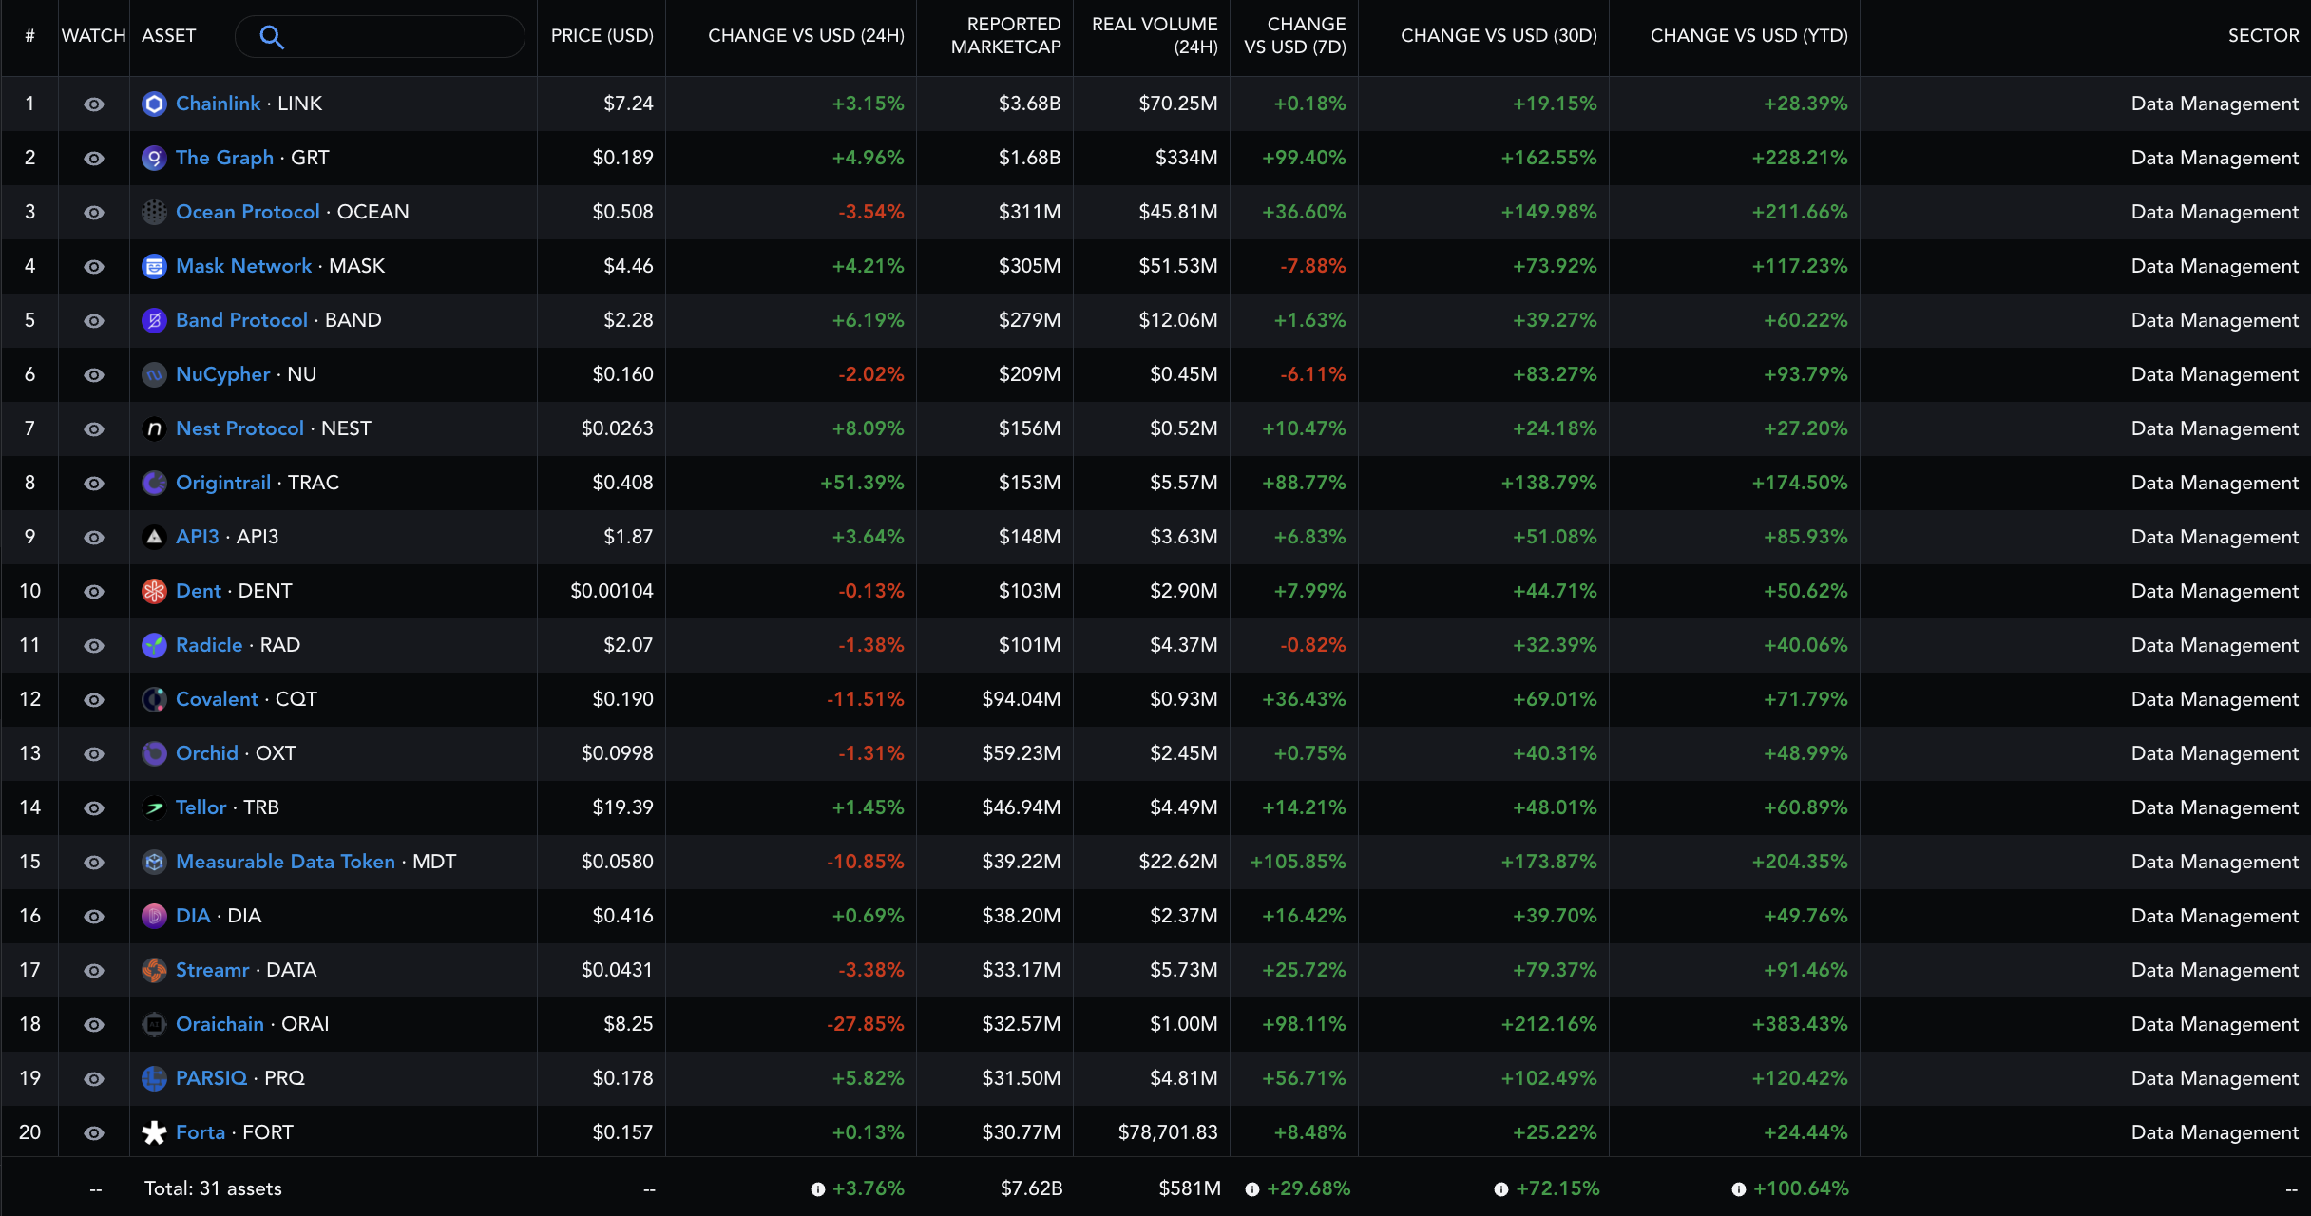
Task: Click Data Management sector for NuCypher
Action: point(2214,374)
